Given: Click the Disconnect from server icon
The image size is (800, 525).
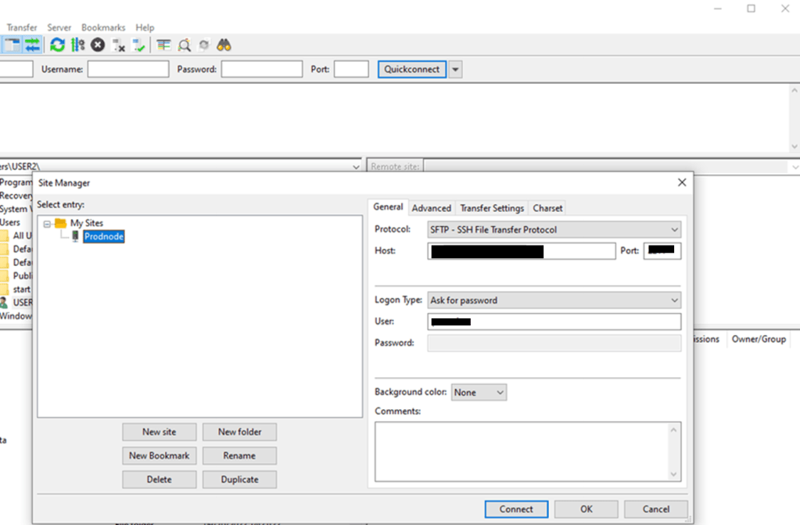Looking at the screenshot, I should click(x=118, y=45).
